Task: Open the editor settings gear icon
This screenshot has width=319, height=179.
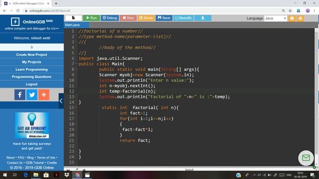Action: click(x=300, y=18)
